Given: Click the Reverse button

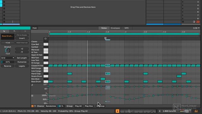Looking at the screenshot, I should [8, 66].
